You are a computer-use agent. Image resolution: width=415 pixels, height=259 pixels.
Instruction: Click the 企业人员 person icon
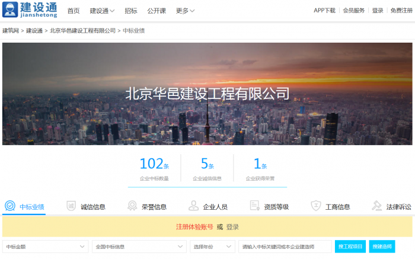tap(193, 206)
